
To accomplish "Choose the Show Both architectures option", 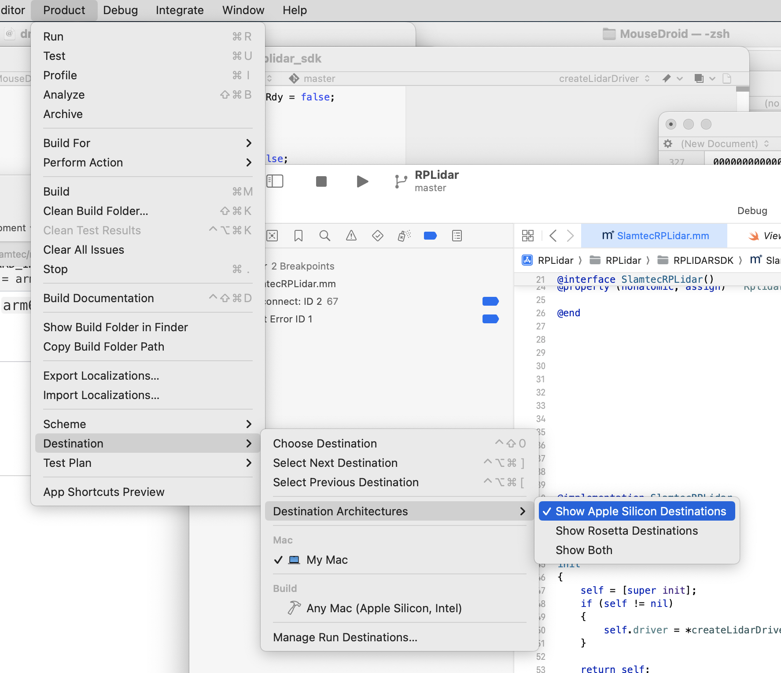I will coord(584,550).
